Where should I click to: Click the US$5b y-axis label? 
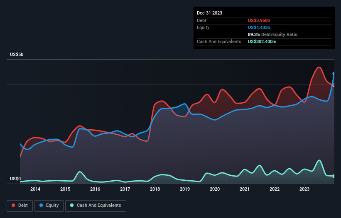pyautogui.click(x=17, y=54)
